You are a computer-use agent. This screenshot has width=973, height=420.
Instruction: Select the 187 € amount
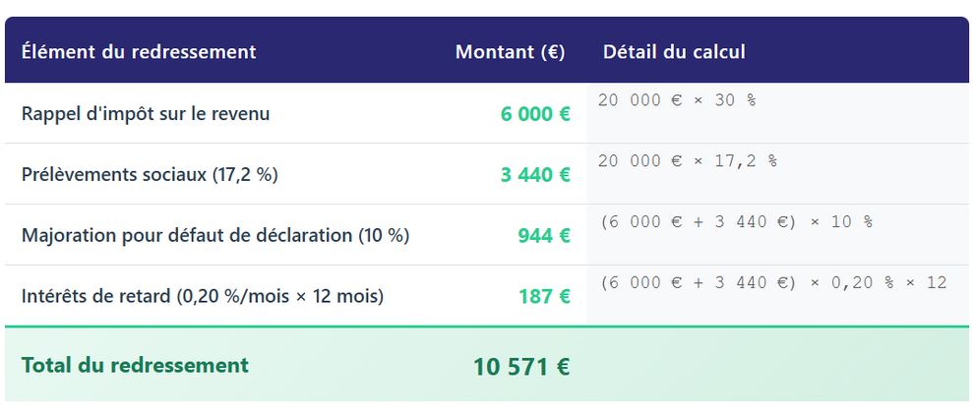(x=544, y=296)
